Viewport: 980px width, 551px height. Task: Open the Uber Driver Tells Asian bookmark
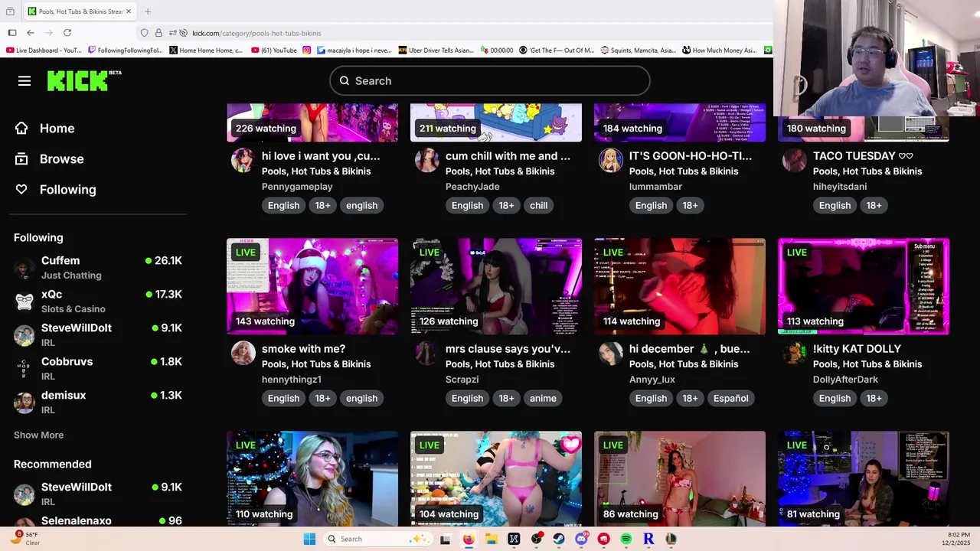pos(436,51)
